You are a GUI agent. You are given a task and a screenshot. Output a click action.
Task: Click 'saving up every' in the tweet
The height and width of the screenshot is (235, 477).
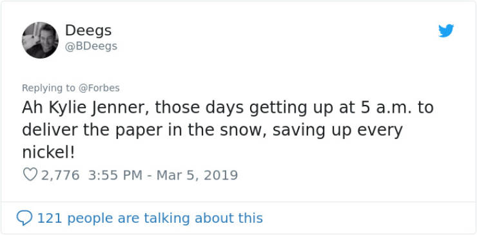[x=337, y=131]
